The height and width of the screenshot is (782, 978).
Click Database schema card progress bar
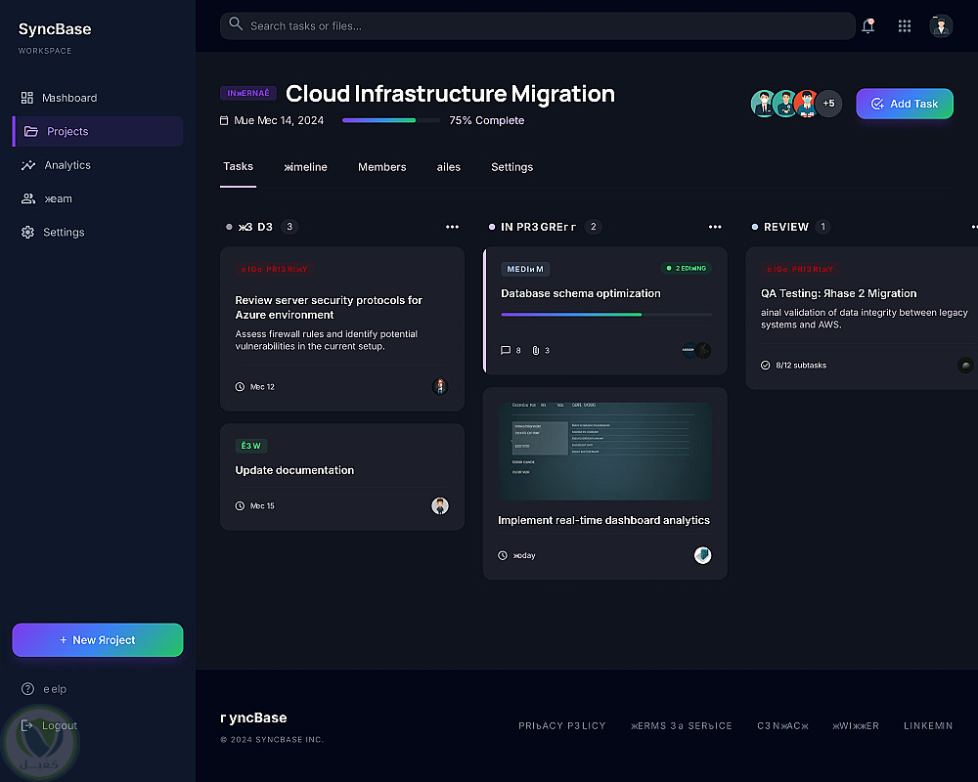(x=606, y=315)
